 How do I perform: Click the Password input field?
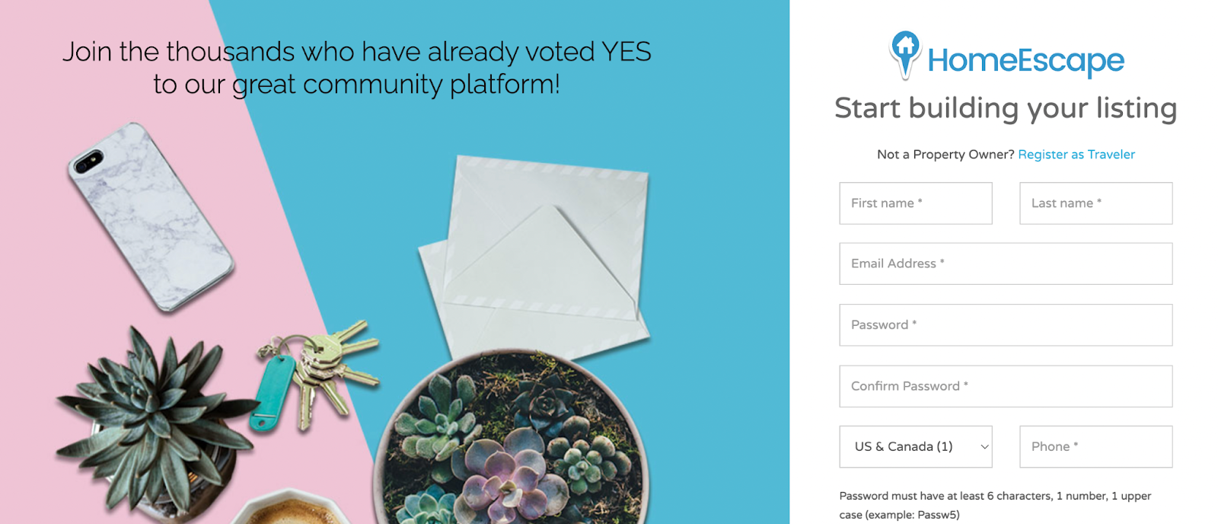1005,325
